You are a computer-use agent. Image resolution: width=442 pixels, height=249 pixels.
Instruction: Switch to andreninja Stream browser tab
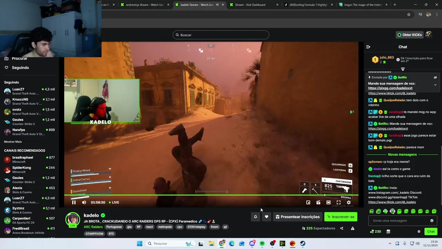tap(145, 5)
